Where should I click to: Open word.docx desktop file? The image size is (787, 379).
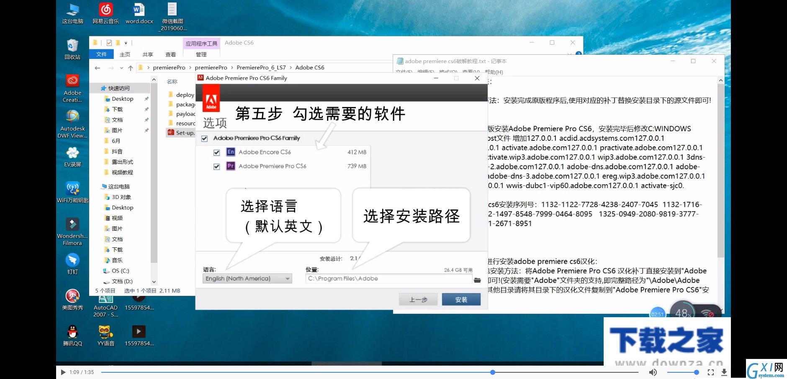[x=139, y=13]
